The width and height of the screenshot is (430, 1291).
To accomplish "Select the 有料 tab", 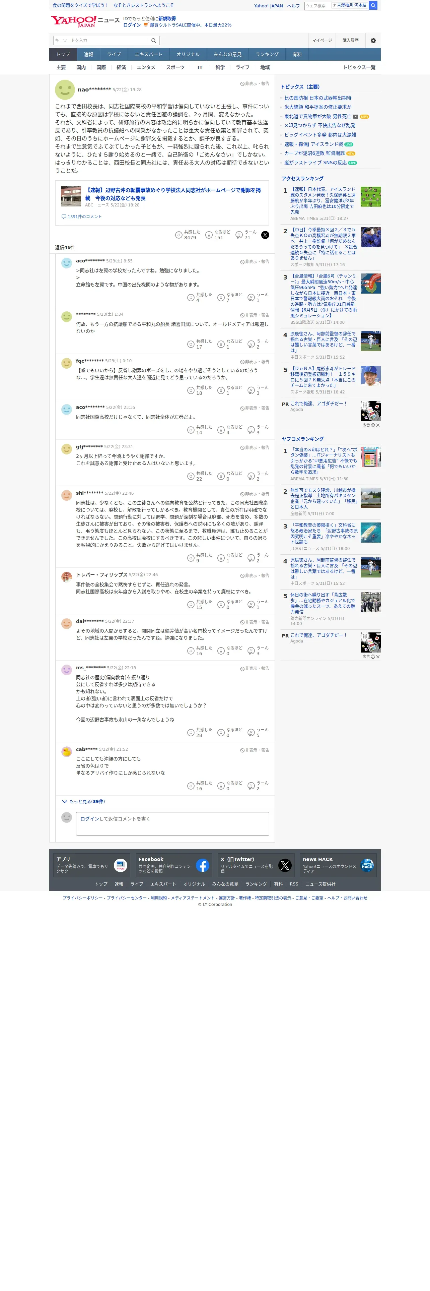I will [297, 54].
